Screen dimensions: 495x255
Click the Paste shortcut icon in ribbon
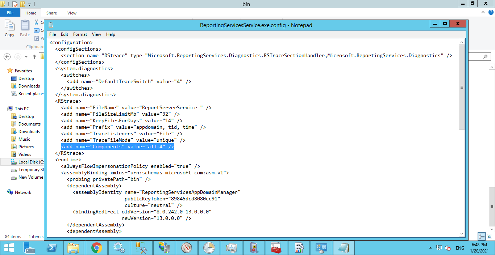[37, 38]
